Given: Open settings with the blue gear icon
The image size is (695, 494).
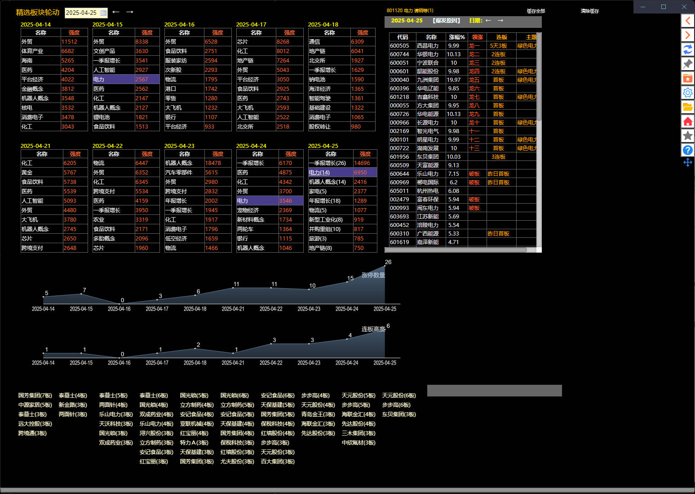Looking at the screenshot, I should [x=687, y=93].
